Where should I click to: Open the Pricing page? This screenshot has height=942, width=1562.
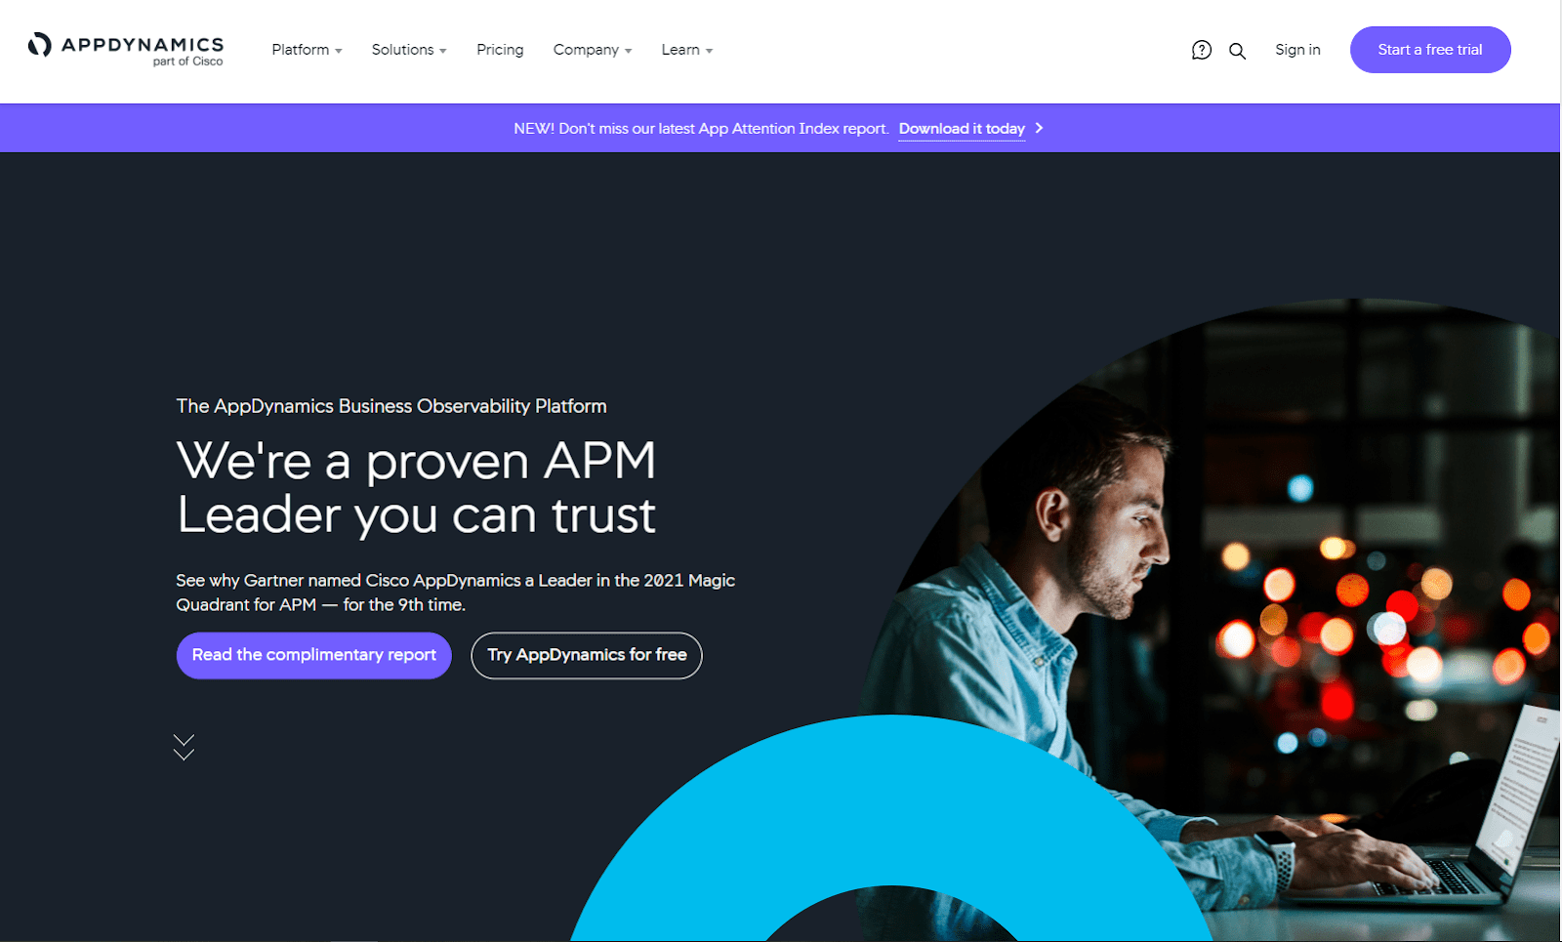click(500, 50)
